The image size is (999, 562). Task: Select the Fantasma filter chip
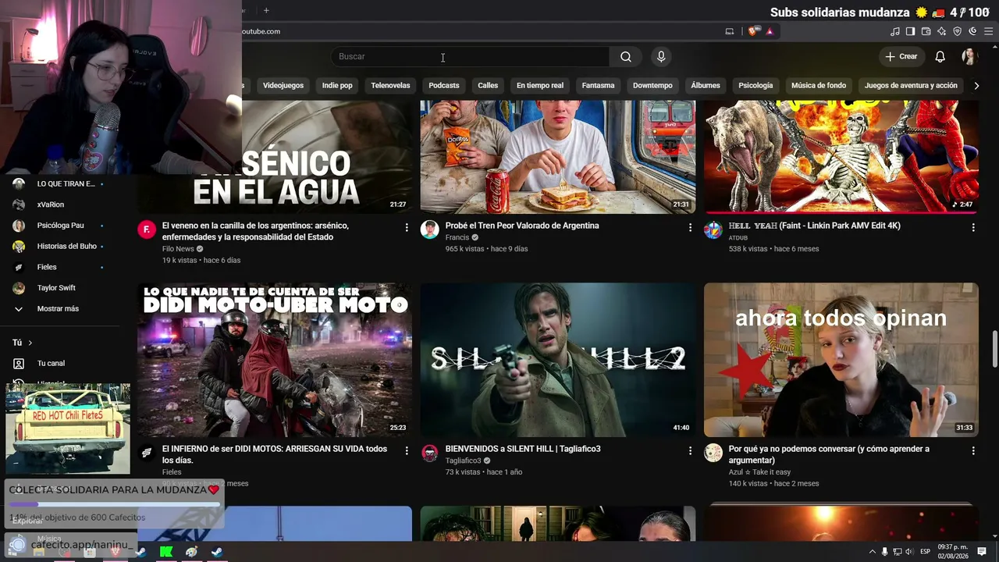pyautogui.click(x=598, y=86)
